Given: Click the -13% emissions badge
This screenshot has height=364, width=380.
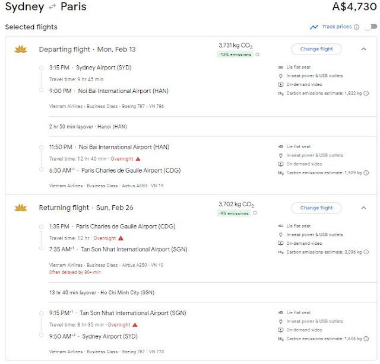Looking at the screenshot, I should tap(234, 55).
